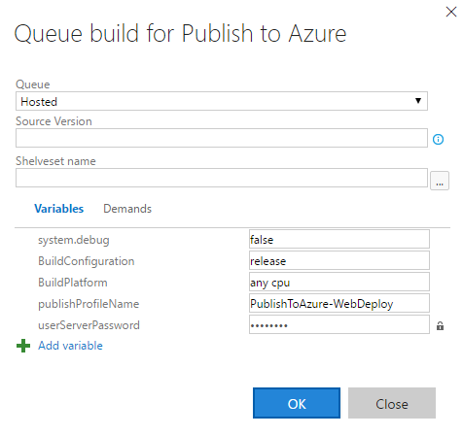Edit the userServerPassword masked field
The image size is (463, 436).
click(339, 324)
